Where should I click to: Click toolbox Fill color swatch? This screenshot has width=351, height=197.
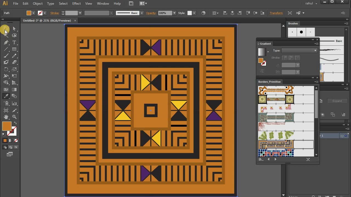(x=7, y=126)
